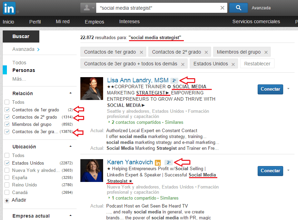This screenshot has height=220, width=298.
Task: Uncheck Contactos de 2º grado checkbox
Action: (x=7, y=117)
